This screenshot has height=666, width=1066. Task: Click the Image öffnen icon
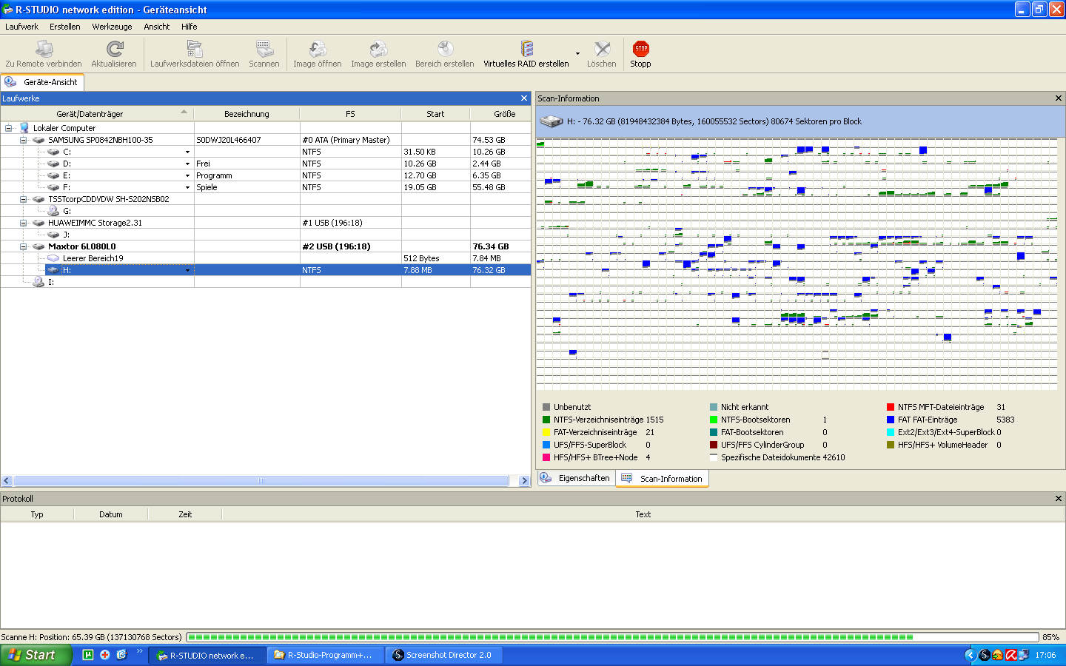[318, 49]
